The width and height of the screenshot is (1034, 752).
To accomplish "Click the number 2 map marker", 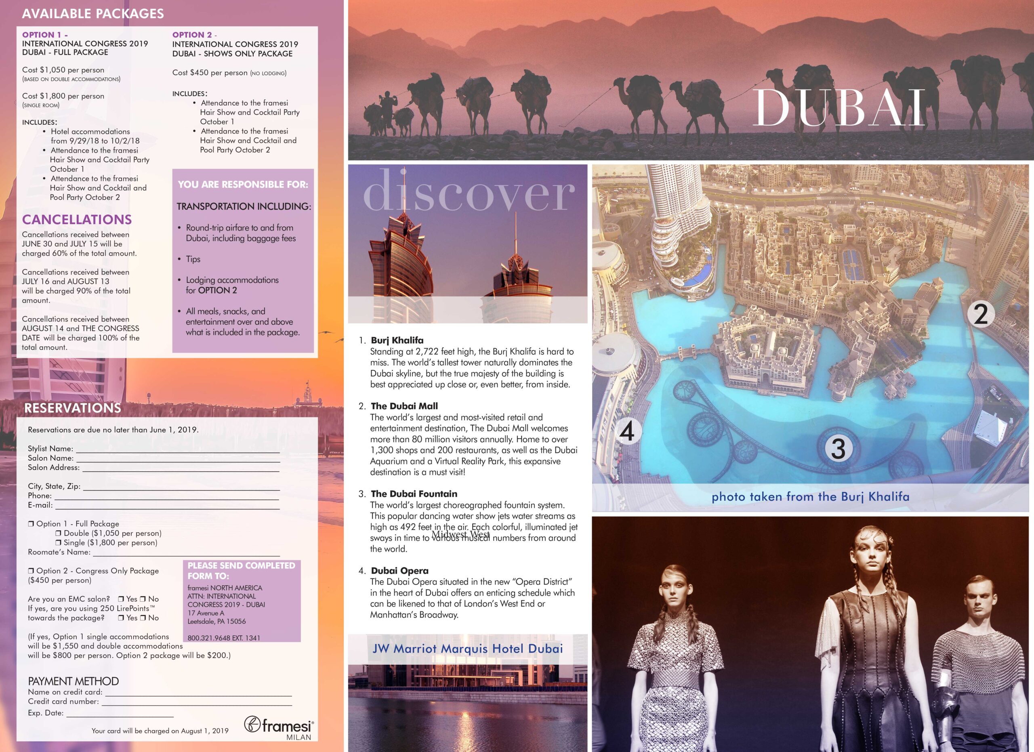I will (x=980, y=314).
